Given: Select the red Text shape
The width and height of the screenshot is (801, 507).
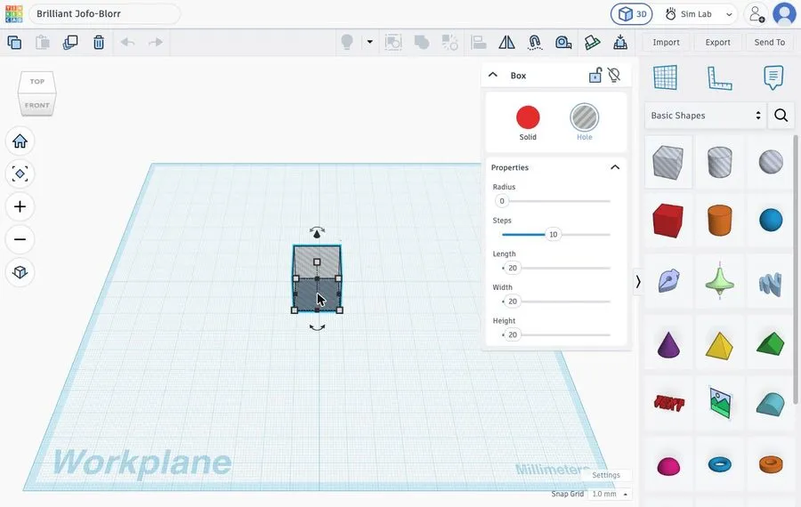Looking at the screenshot, I should click(x=668, y=403).
